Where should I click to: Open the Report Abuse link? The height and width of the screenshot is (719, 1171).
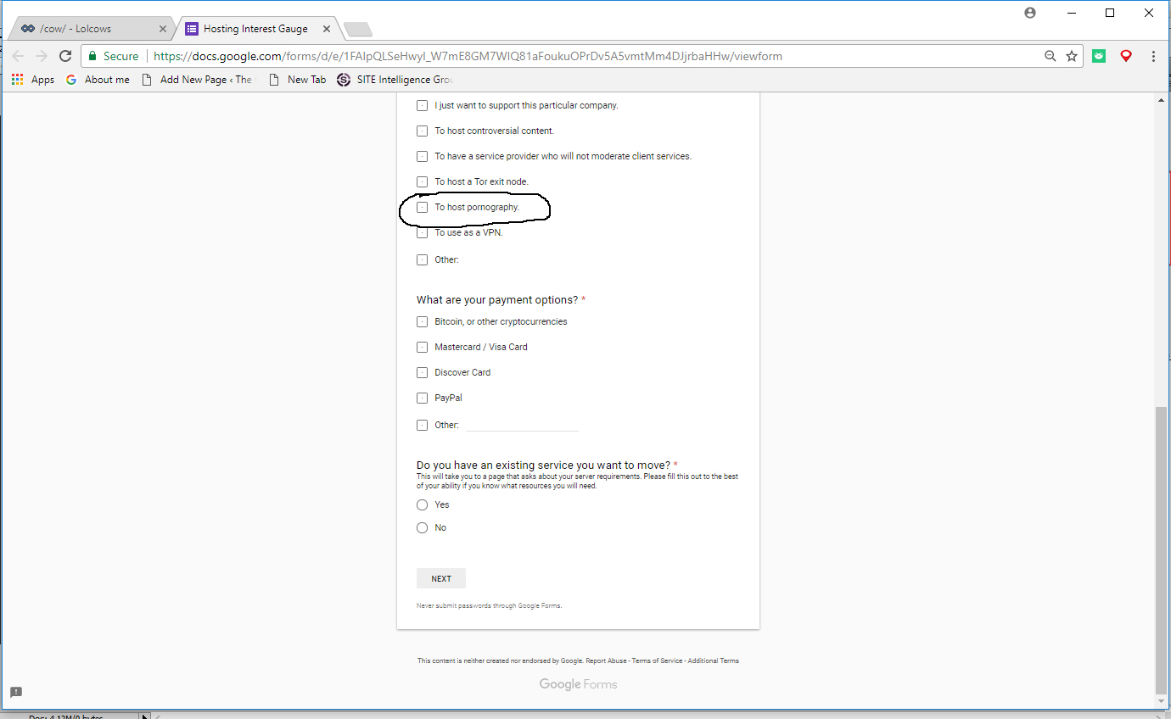click(606, 661)
